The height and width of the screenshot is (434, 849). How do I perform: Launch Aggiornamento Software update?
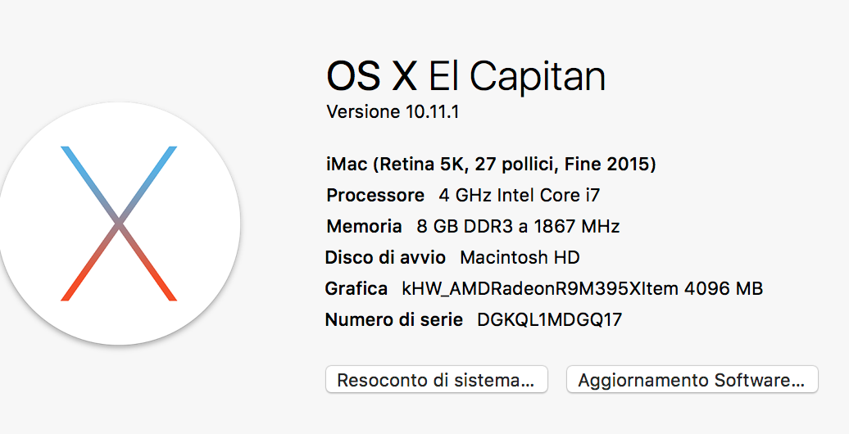[692, 380]
